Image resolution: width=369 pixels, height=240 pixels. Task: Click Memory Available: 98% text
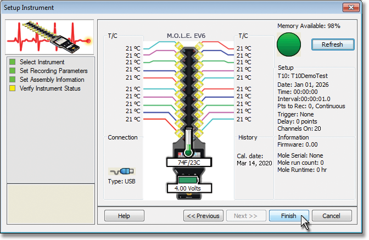click(x=309, y=26)
